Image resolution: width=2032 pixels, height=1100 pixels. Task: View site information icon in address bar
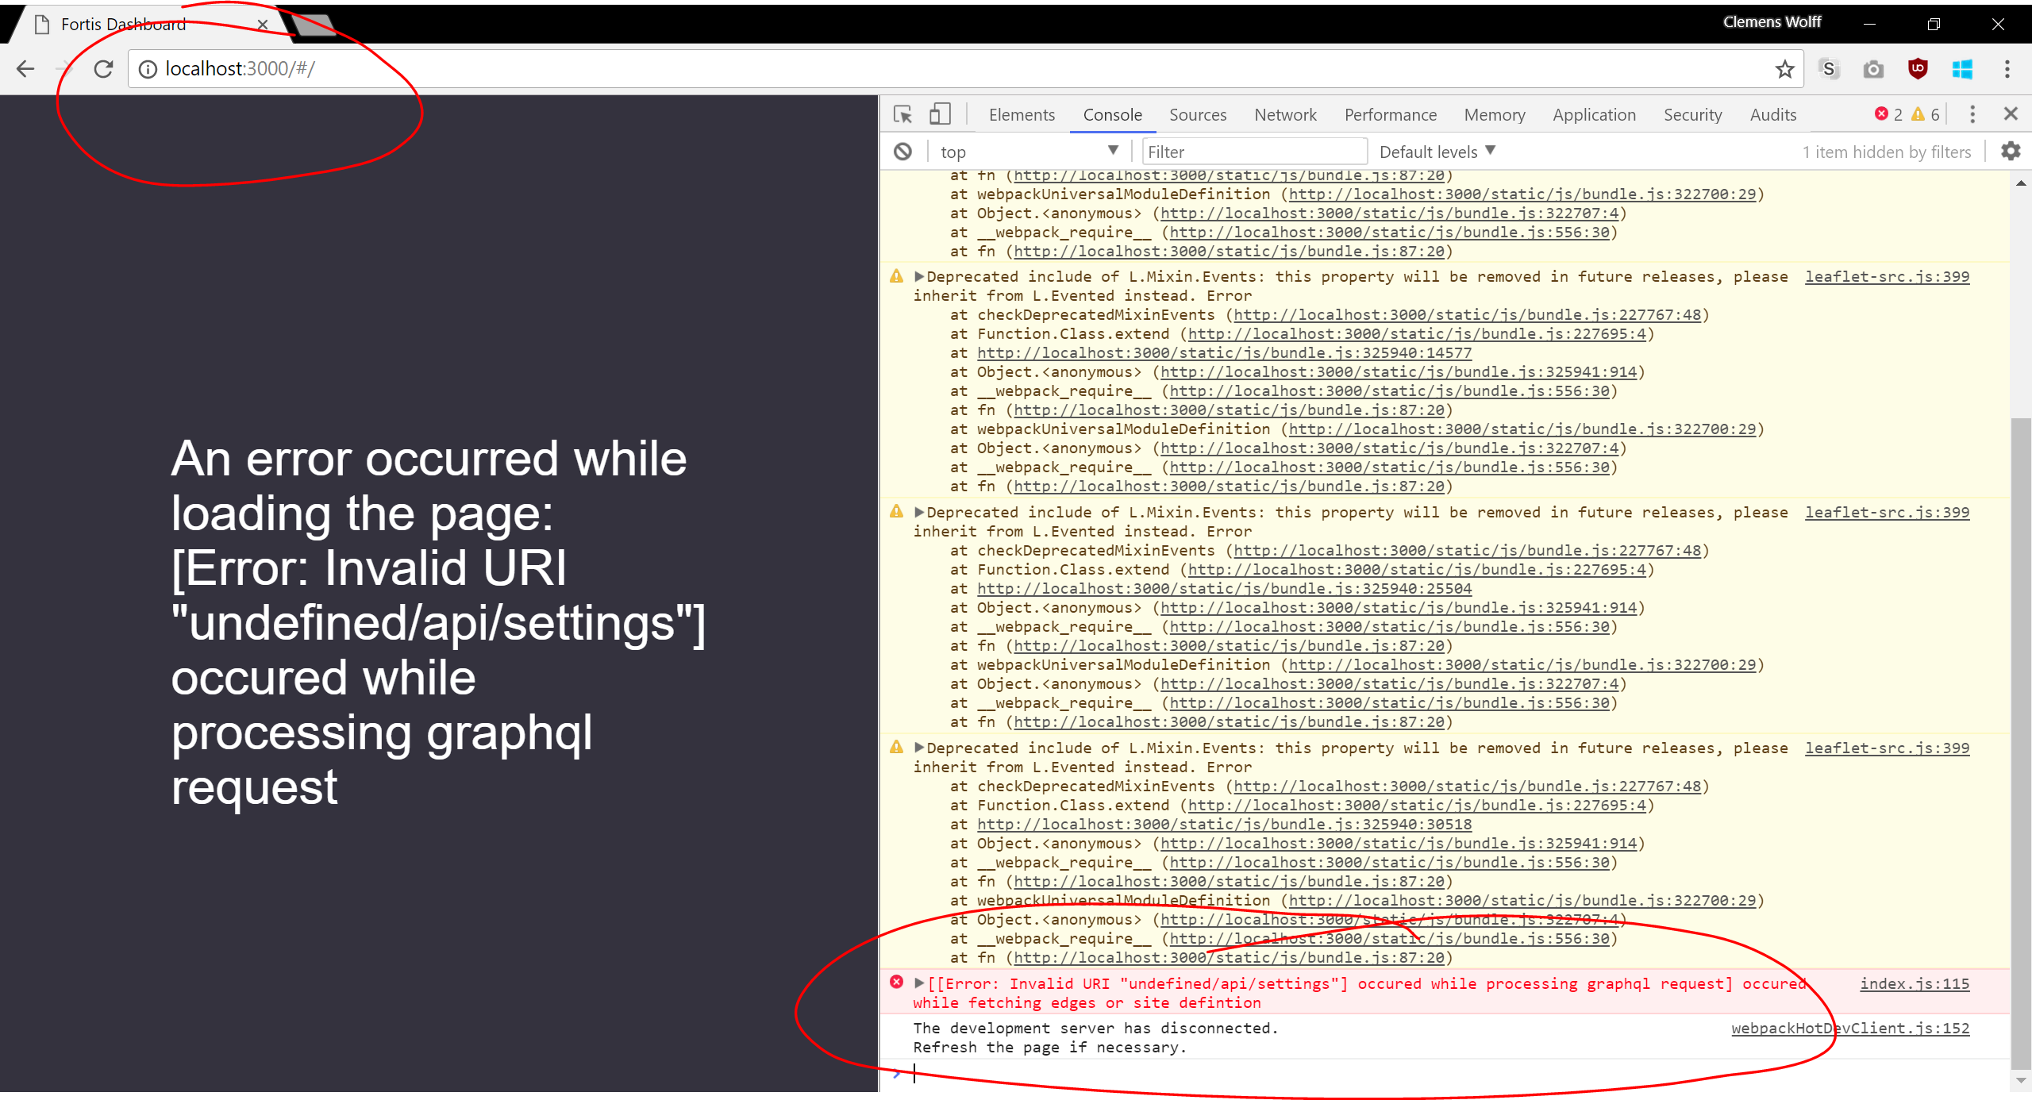(x=148, y=69)
